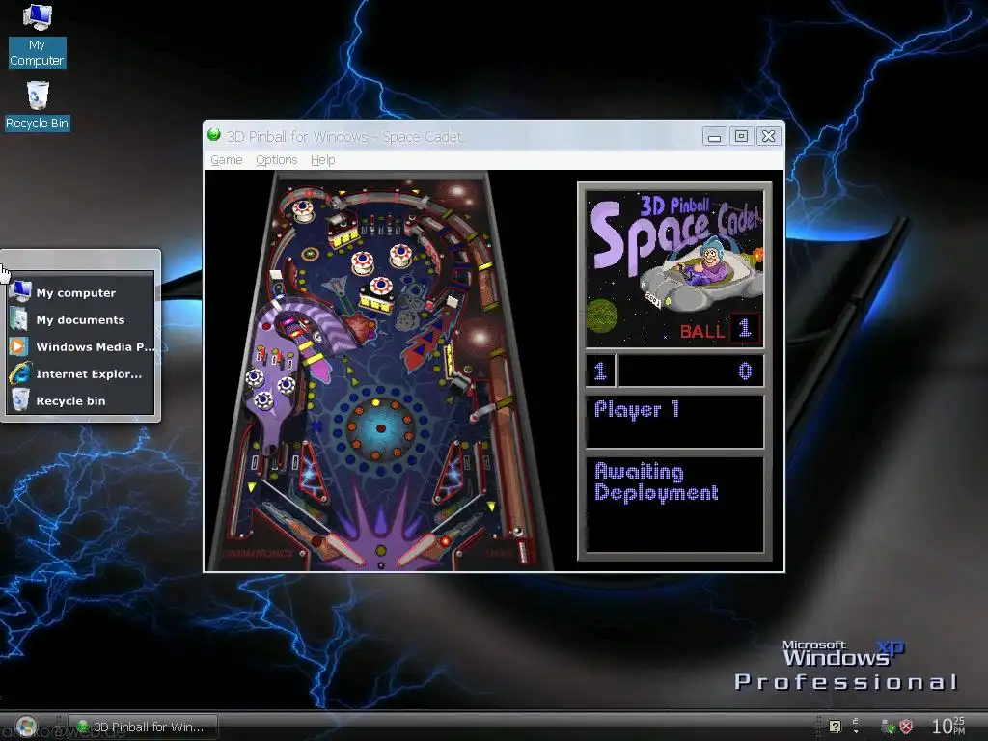Screen dimensions: 988x741
Task: Click the 'Awaiting Deployment' status message
Action: click(656, 482)
